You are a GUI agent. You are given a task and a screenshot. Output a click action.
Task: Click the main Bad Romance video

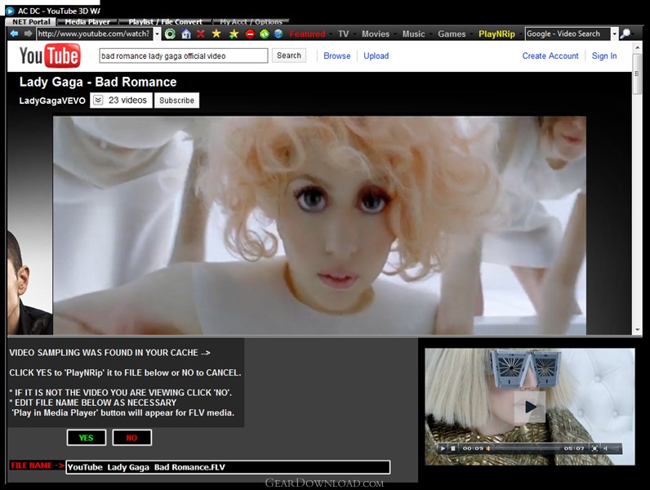click(319, 225)
